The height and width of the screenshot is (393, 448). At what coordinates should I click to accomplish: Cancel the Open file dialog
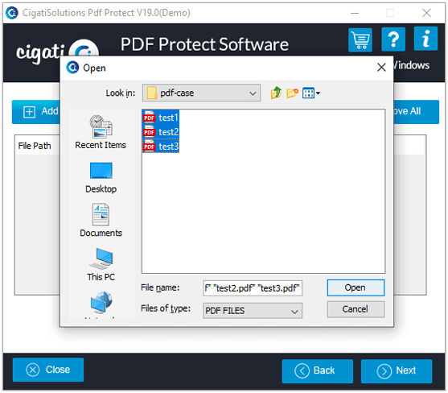(356, 309)
